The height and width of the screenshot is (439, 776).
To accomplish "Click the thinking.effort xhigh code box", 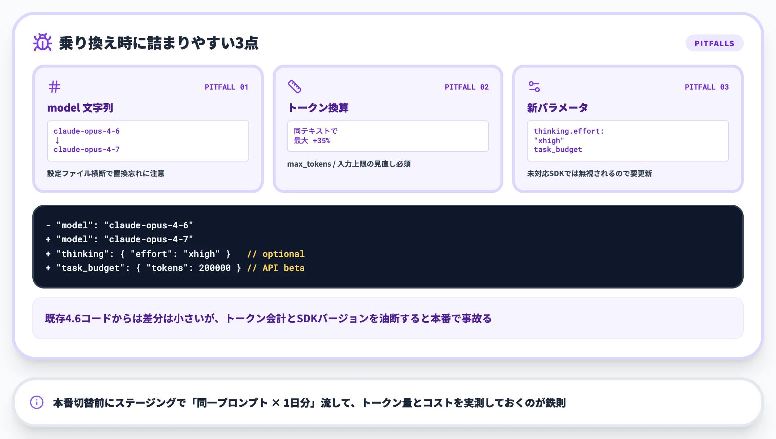I will [628, 141].
